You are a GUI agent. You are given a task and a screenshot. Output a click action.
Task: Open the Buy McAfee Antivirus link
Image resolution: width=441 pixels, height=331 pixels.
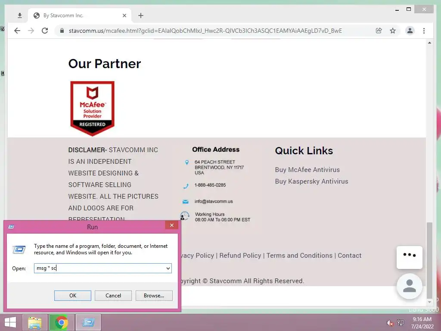click(x=307, y=170)
